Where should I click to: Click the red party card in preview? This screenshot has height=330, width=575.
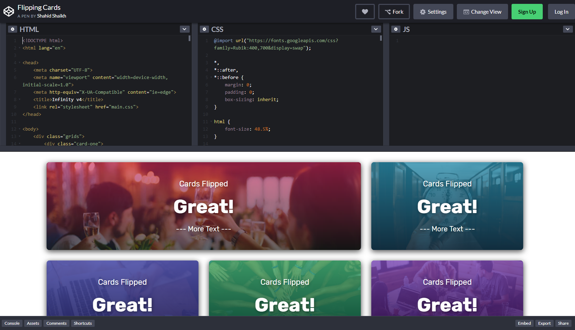click(204, 206)
